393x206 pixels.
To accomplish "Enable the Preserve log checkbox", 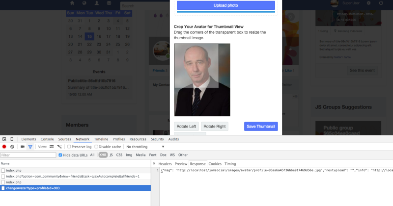I will pyautogui.click(x=69, y=147).
